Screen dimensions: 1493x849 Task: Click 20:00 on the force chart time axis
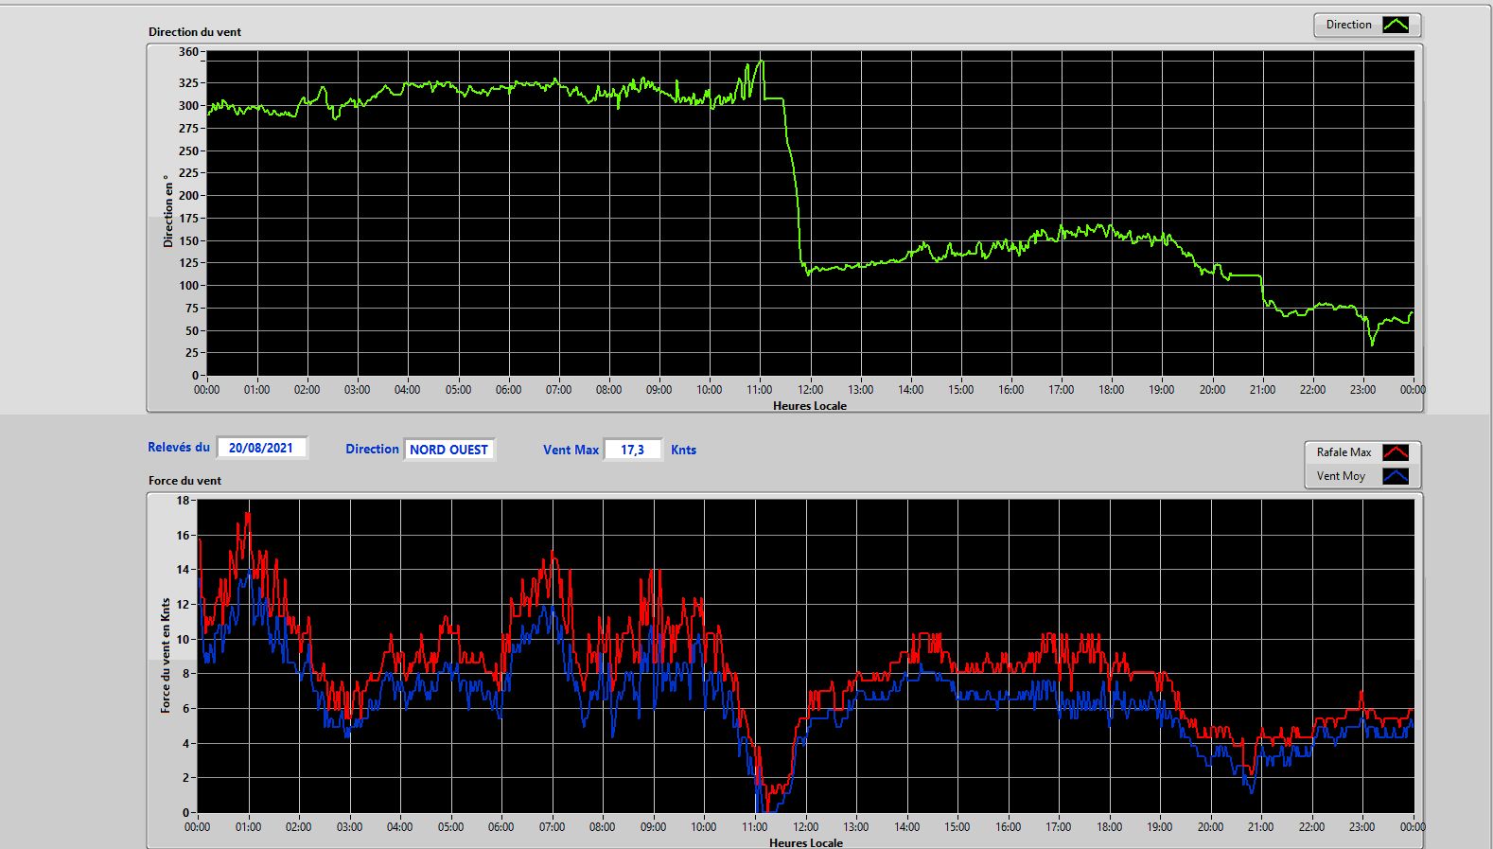pos(1210,827)
